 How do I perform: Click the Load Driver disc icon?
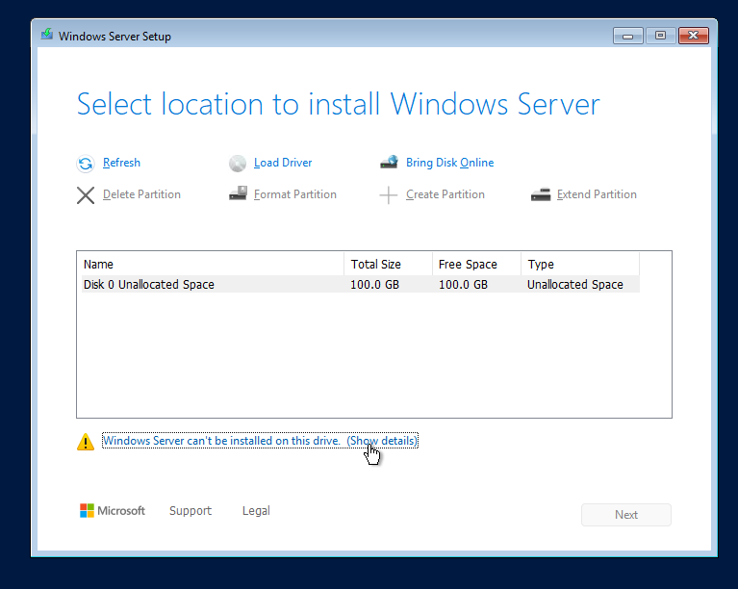(238, 164)
